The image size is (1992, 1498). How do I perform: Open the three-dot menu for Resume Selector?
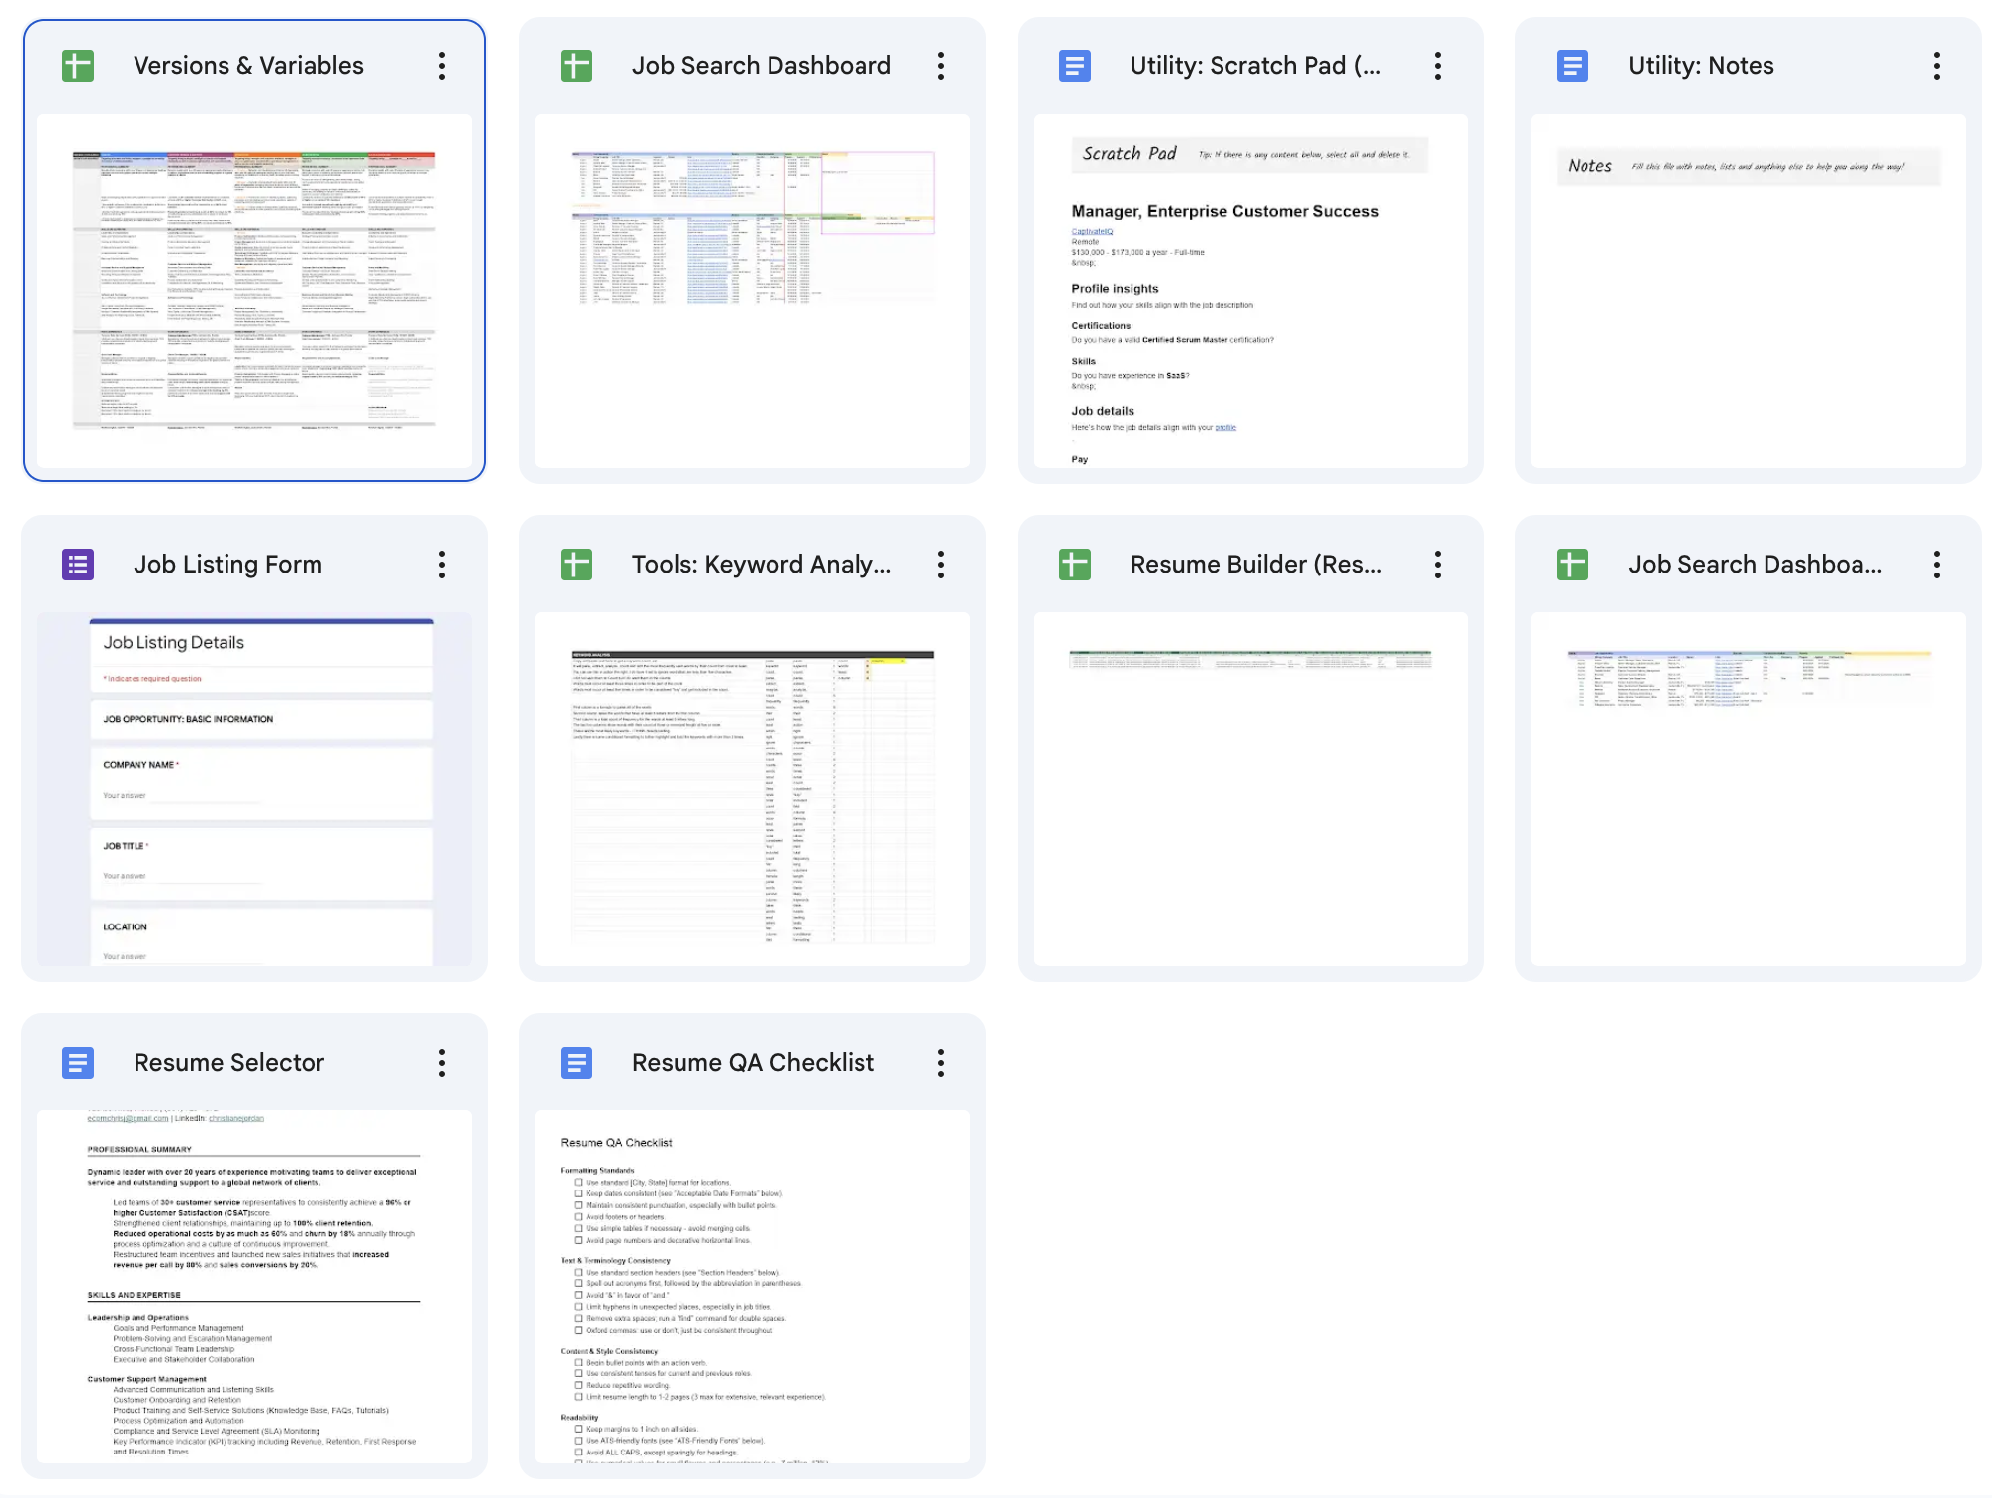point(442,1063)
